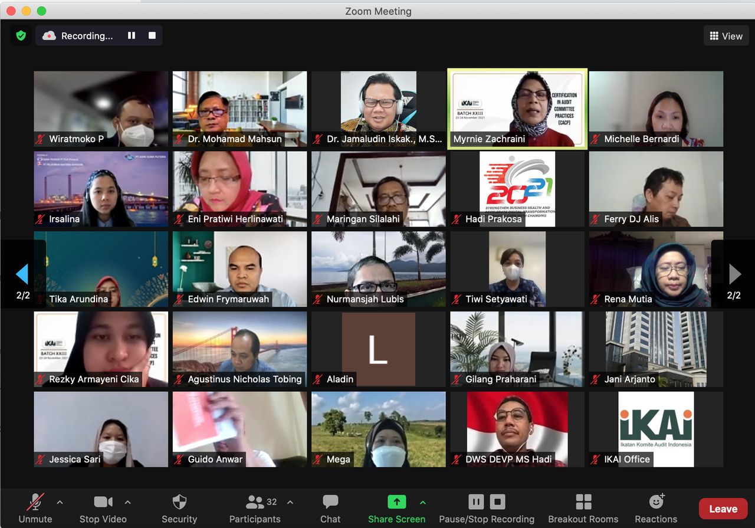This screenshot has height=528, width=755.
Task: Open the Participants panel
Action: [x=255, y=509]
